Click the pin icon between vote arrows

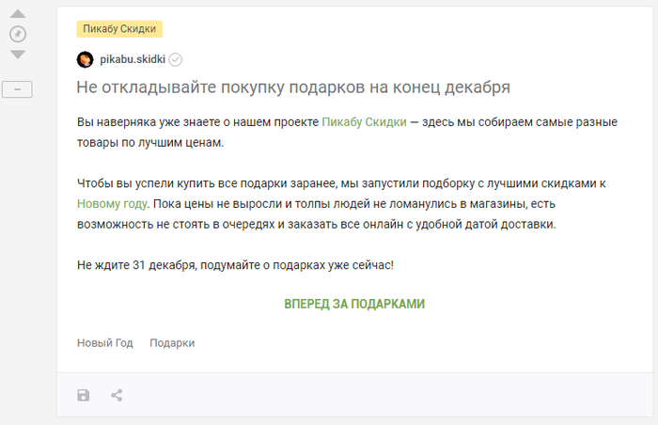click(18, 34)
